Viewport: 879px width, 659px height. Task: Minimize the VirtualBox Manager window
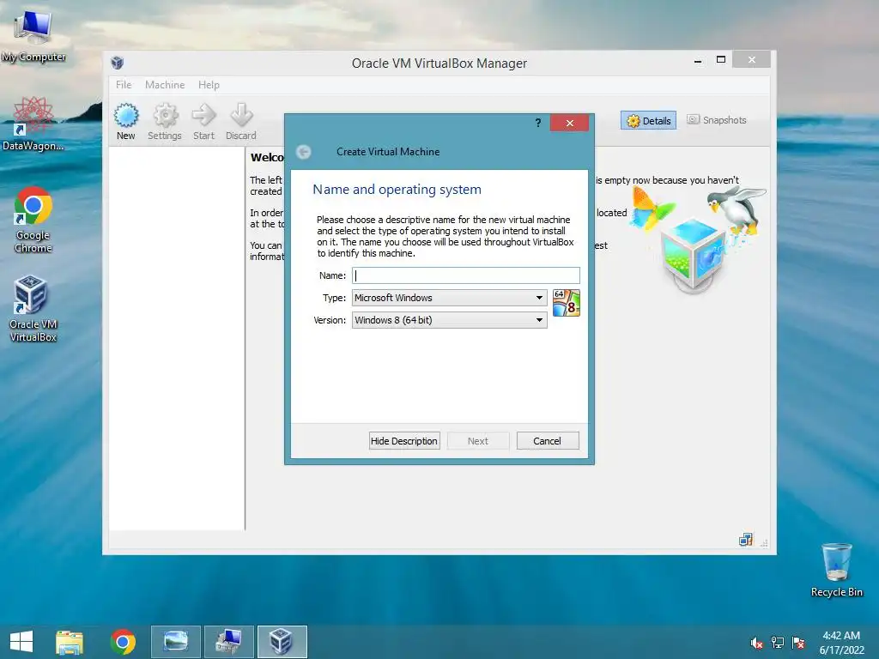coord(698,61)
